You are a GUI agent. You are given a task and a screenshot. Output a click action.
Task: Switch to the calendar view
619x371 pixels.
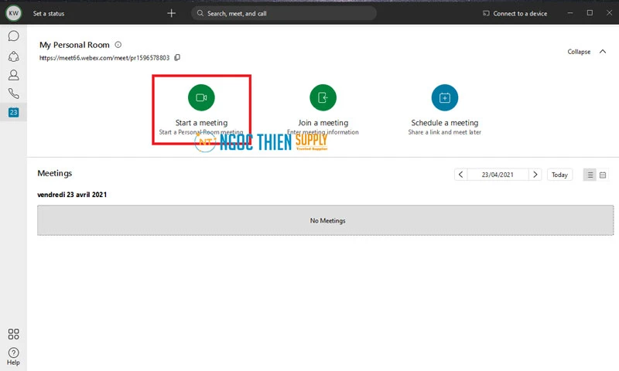(x=603, y=175)
